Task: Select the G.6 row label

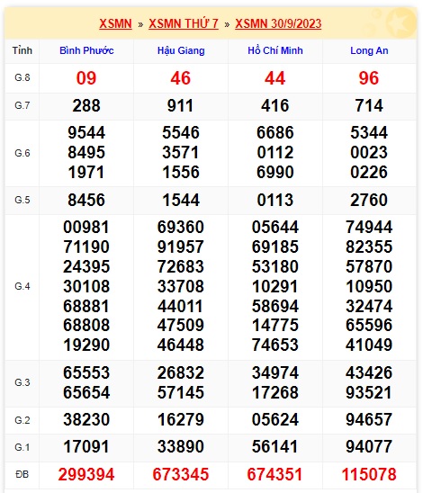Action: (x=22, y=153)
